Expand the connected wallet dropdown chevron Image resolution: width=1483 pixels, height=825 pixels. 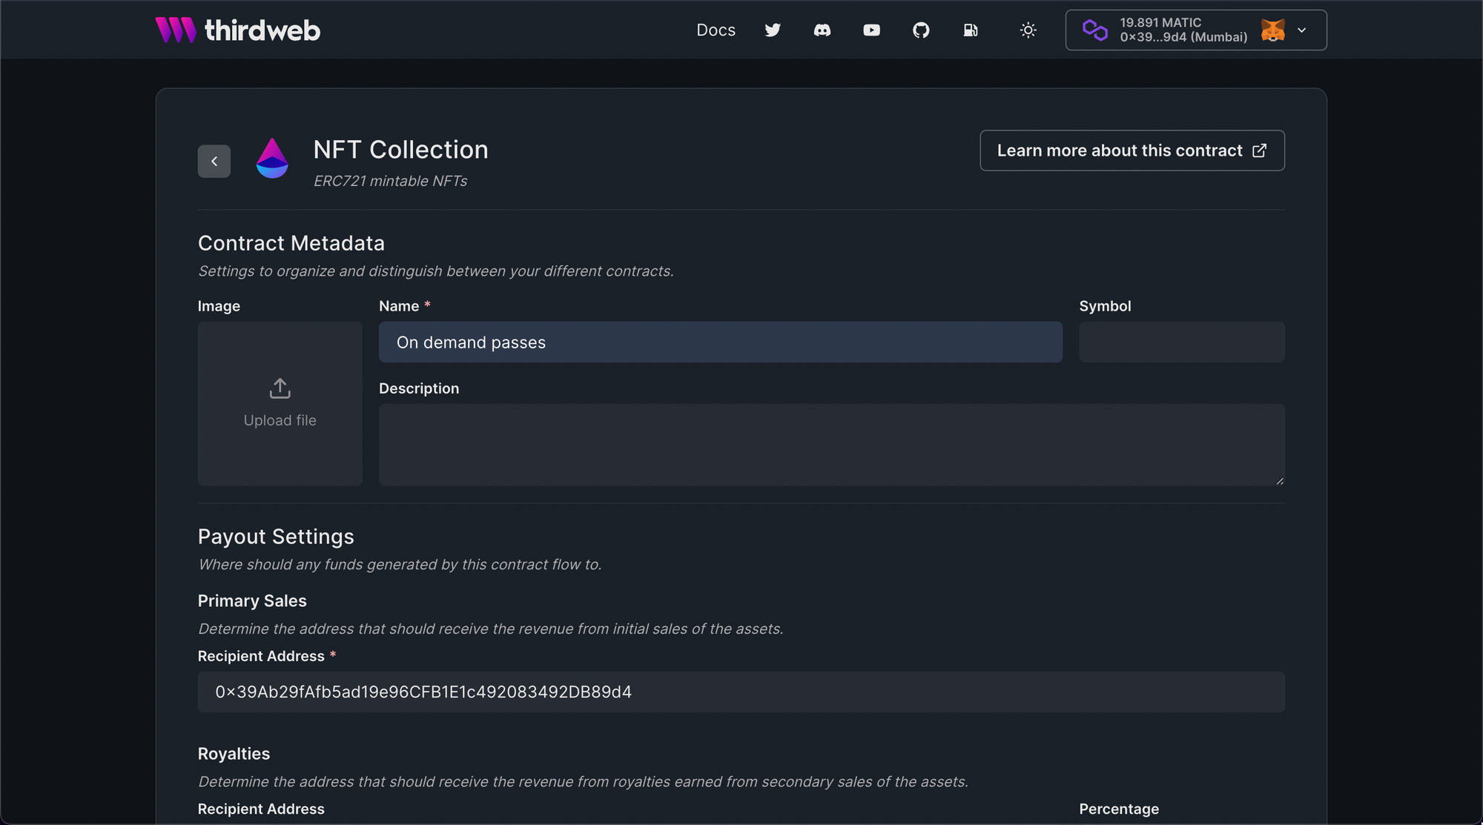point(1301,30)
